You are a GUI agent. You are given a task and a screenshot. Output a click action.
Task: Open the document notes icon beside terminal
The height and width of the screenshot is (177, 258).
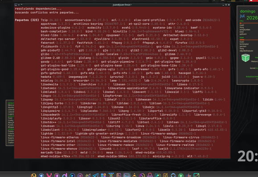pyautogui.click(x=119, y=175)
